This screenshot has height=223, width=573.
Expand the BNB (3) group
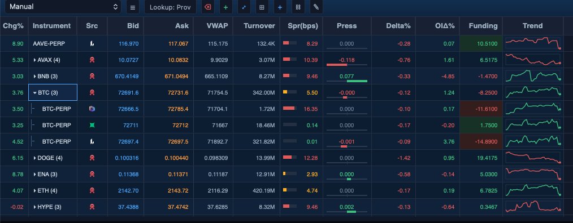(x=34, y=77)
